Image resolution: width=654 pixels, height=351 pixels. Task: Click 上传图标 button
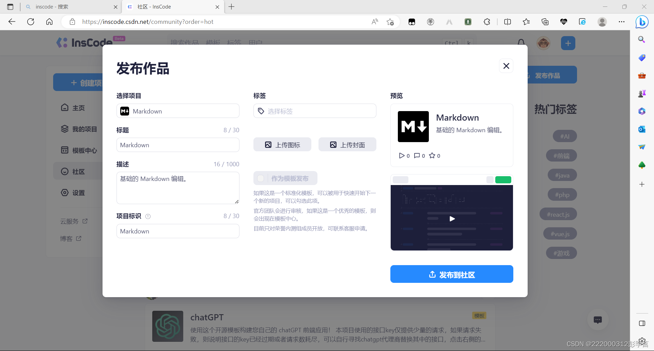point(282,144)
